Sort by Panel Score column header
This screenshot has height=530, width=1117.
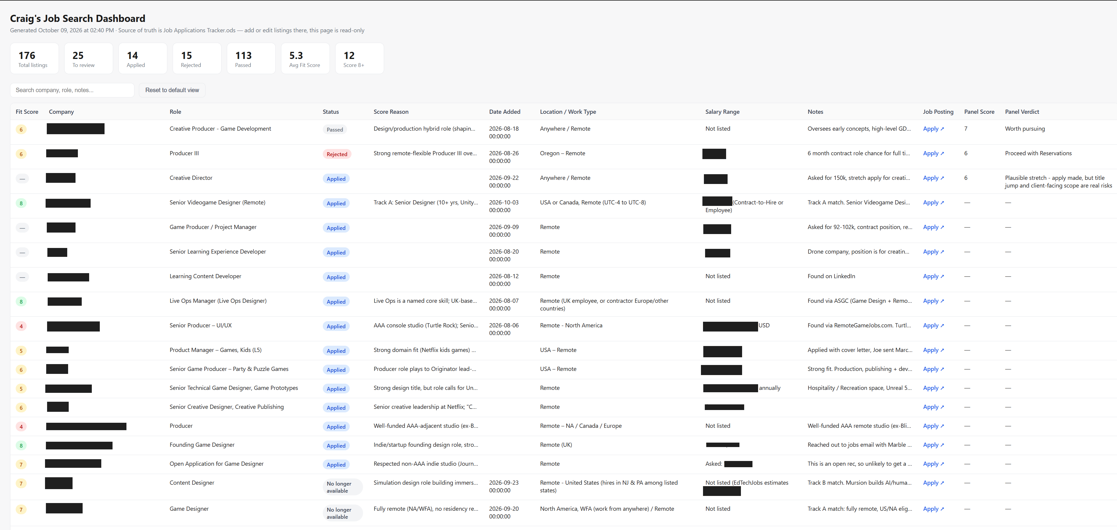(x=979, y=112)
